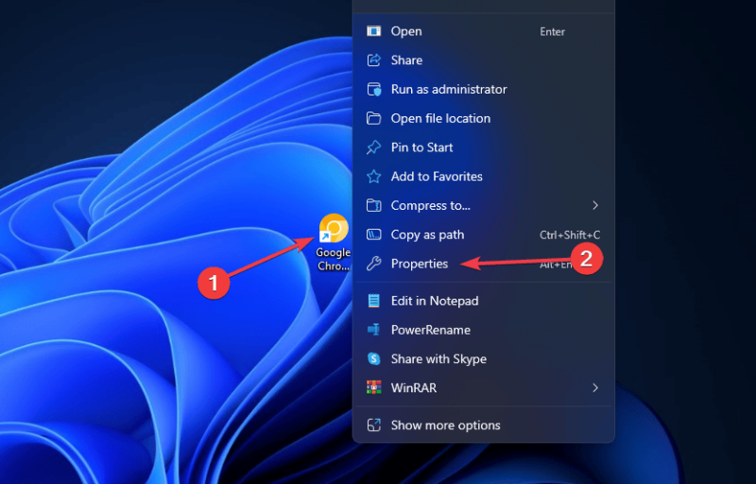The height and width of the screenshot is (484, 756).
Task: Click the Share arrow icon
Action: coord(373,60)
